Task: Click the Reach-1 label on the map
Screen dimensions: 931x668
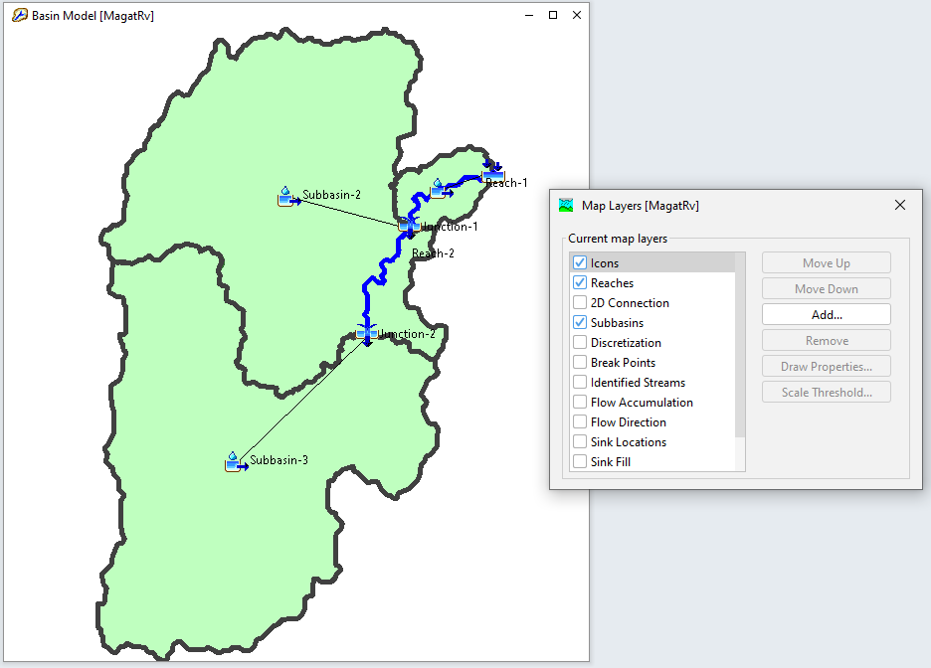Action: [x=506, y=183]
